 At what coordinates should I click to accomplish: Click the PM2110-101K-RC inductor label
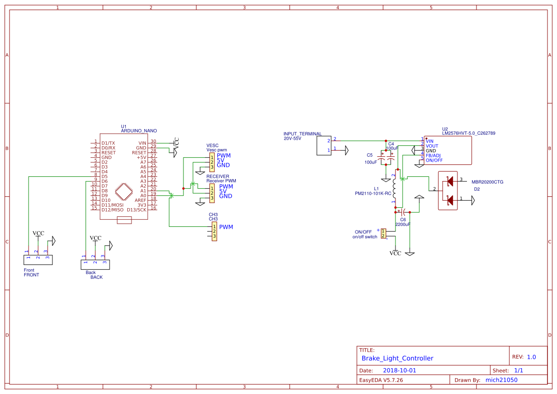pos(373,193)
